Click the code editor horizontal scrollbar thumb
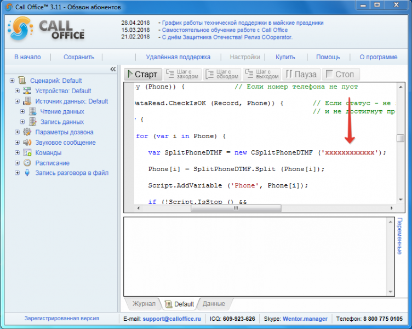 coord(236,208)
